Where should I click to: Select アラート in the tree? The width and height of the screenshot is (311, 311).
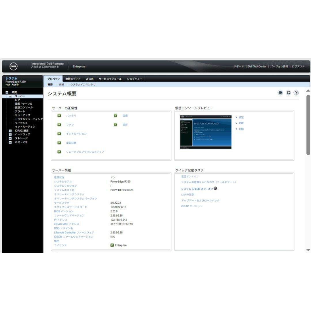(20, 111)
